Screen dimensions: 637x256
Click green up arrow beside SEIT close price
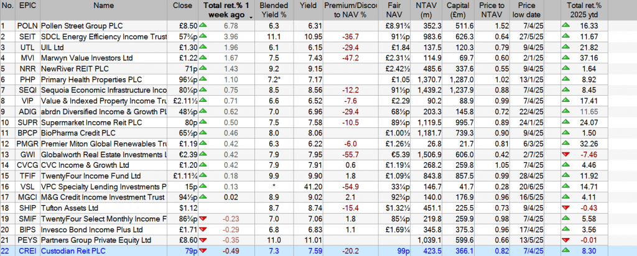203,36
